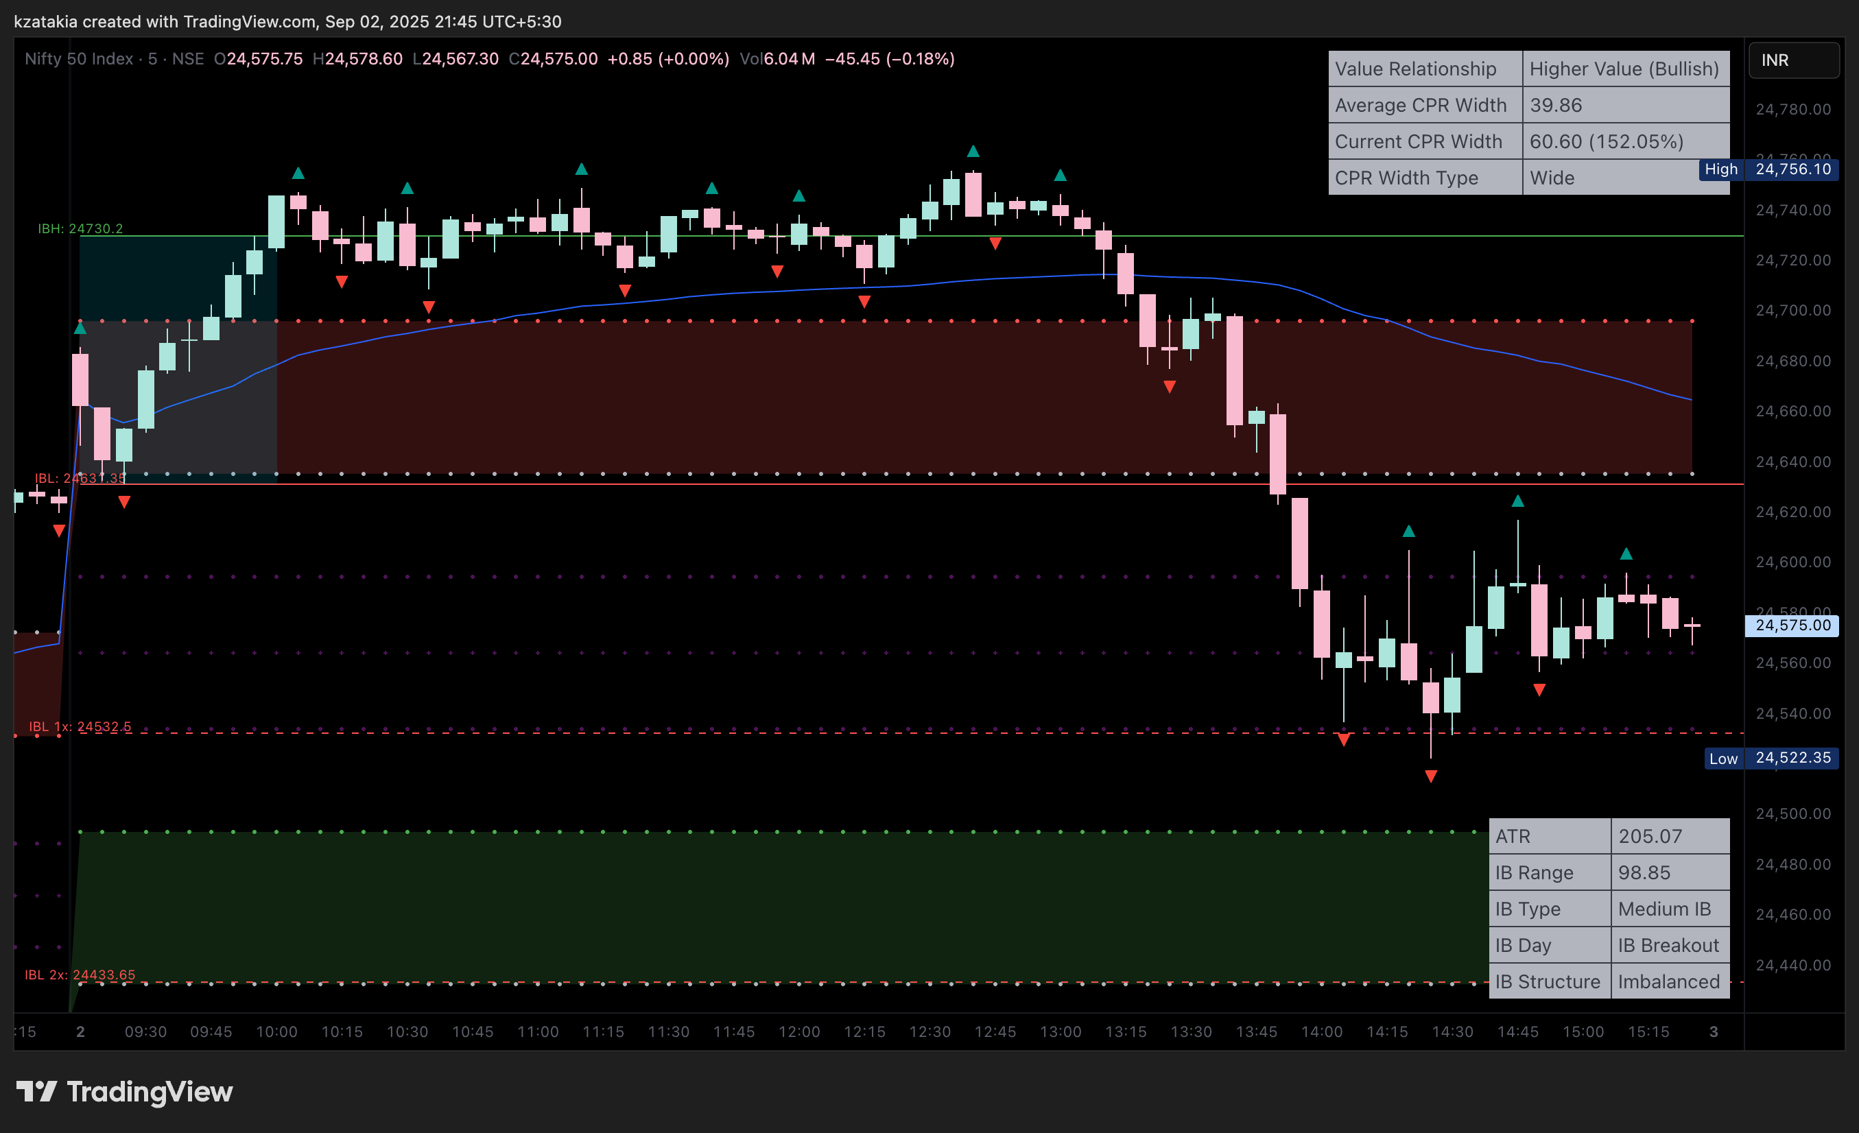This screenshot has width=1859, height=1133.
Task: Click the 09:30 time axis label
Action: (x=145, y=1031)
